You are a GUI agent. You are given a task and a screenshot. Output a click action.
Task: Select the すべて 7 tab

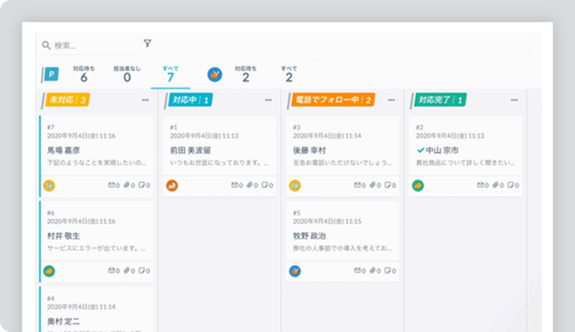click(170, 75)
